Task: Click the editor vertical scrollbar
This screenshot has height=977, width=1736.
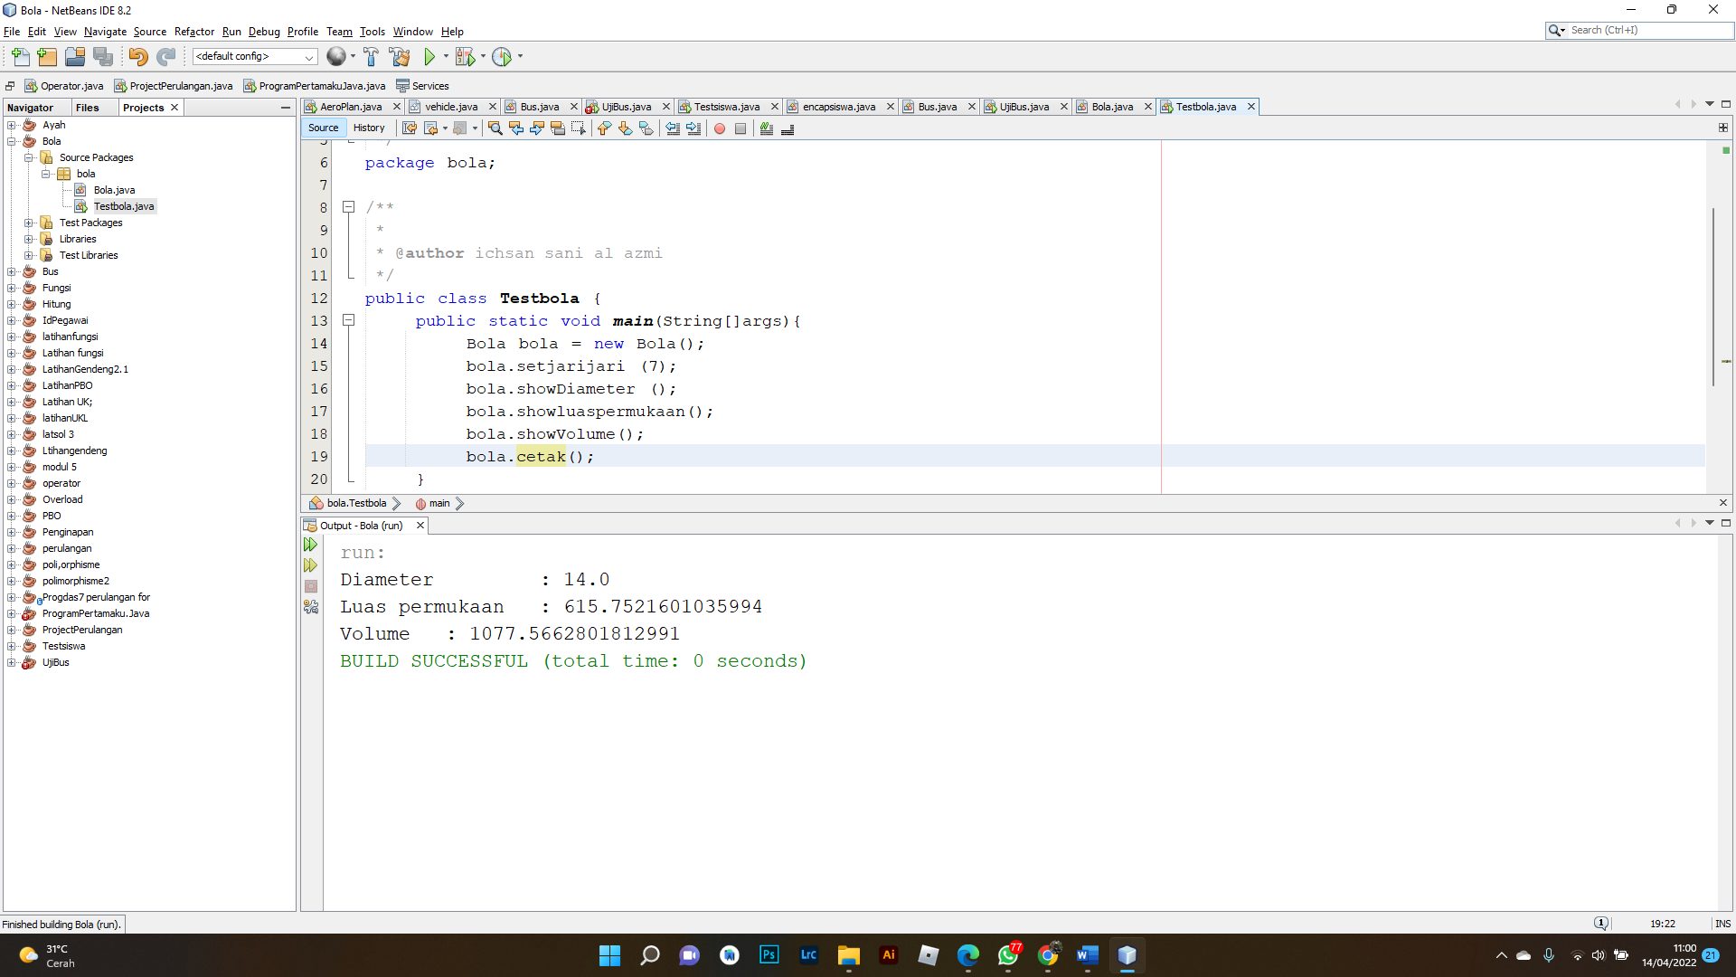Action: pos(1712,297)
